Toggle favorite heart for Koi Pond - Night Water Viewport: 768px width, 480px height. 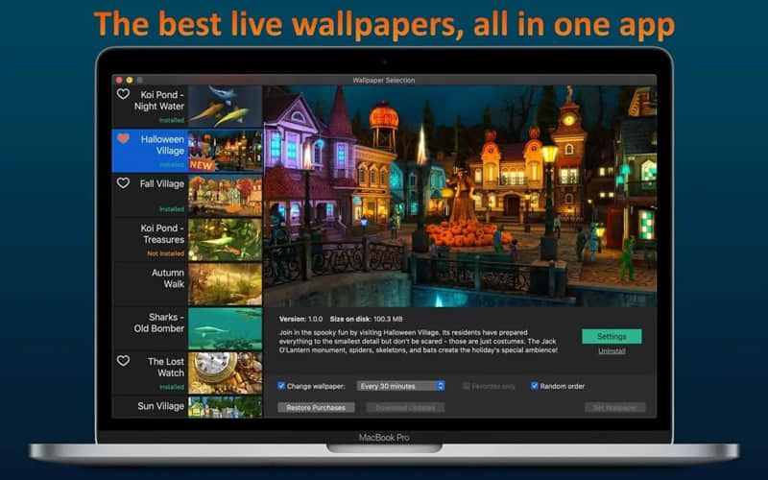click(123, 94)
